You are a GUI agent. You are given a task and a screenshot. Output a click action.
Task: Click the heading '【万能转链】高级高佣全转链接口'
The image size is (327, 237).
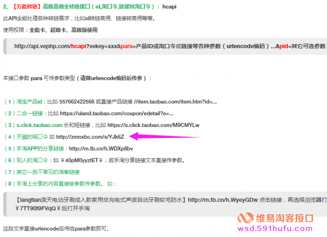click(51, 7)
